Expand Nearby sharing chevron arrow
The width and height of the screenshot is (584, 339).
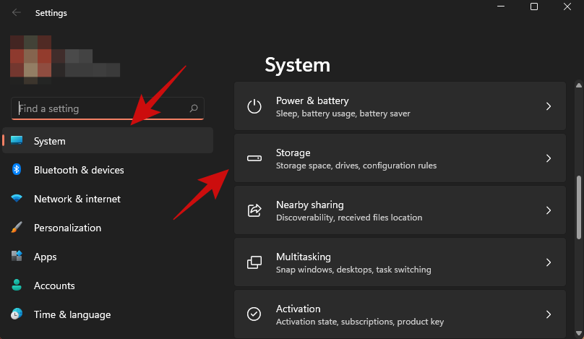tap(549, 210)
